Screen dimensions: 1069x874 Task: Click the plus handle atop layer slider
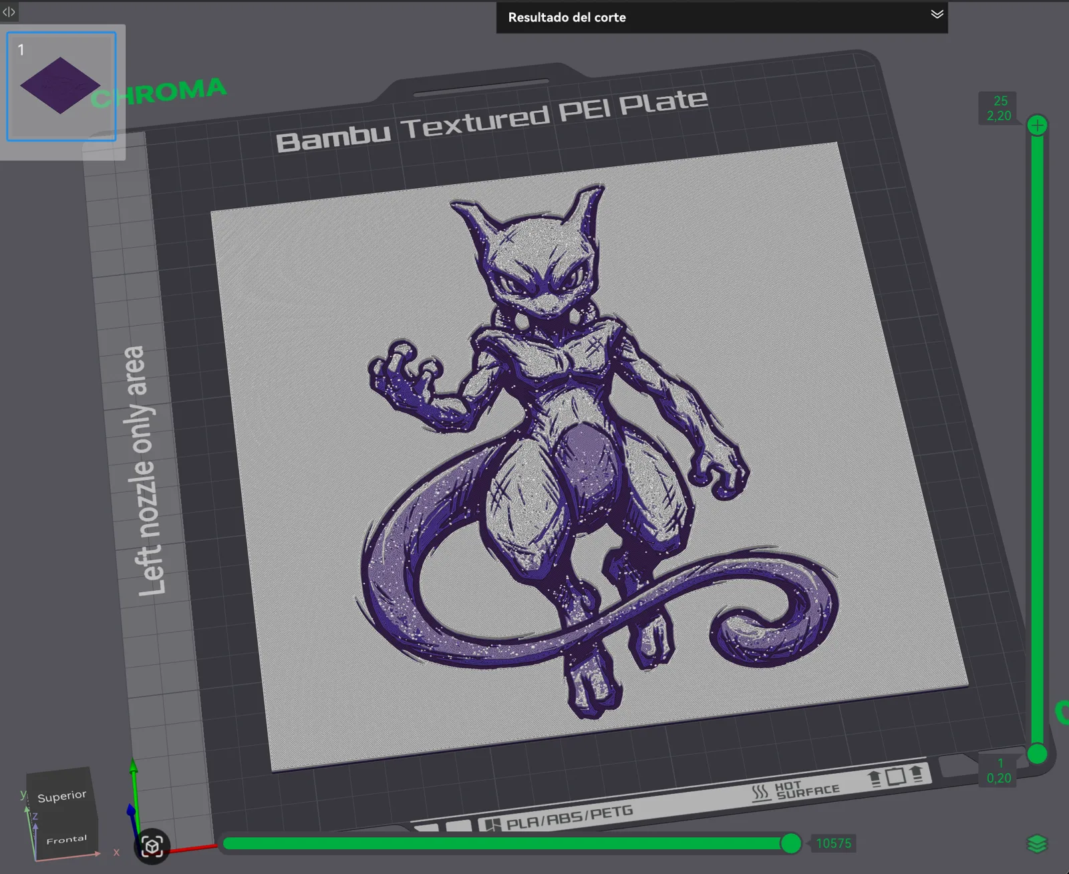click(x=1037, y=126)
